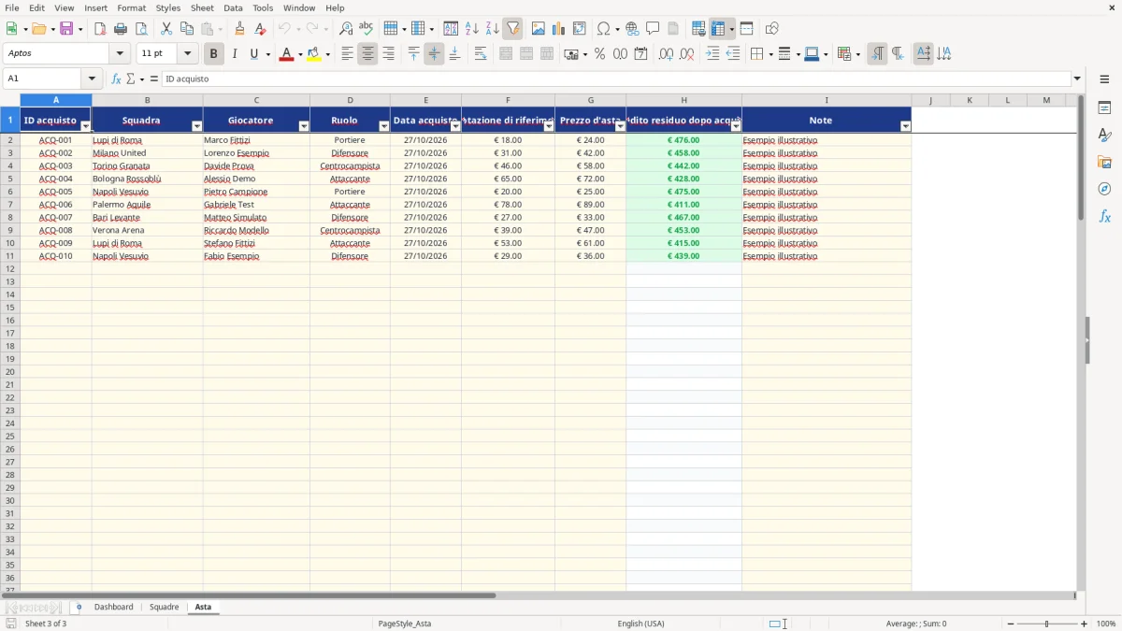Click Increase Indent icon
The image size is (1122, 631).
point(712,54)
